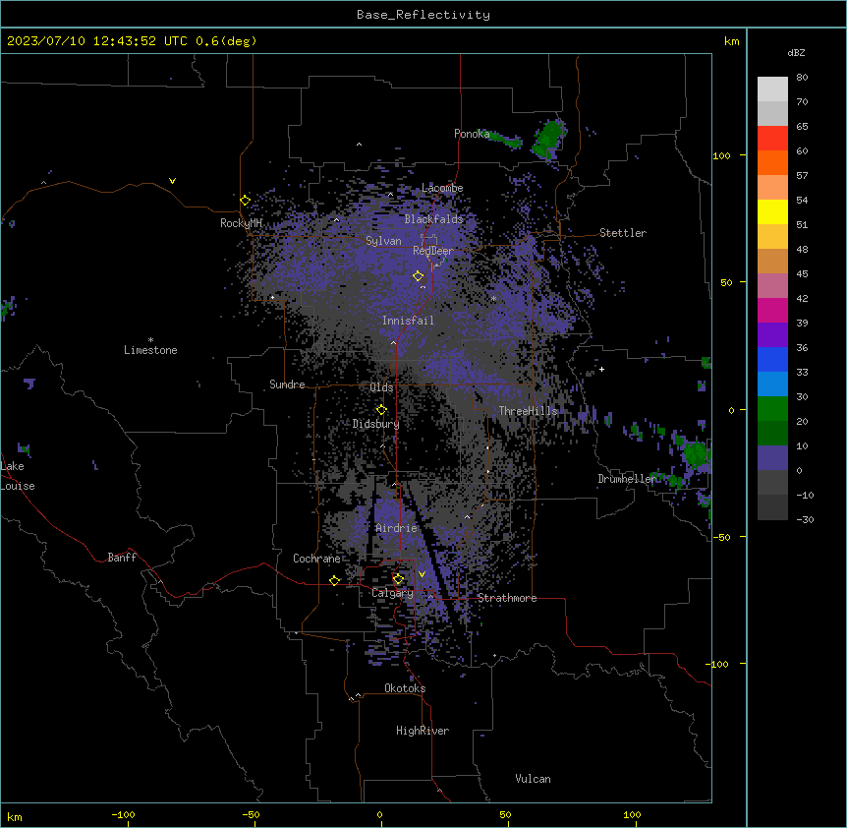
Task: Click the yellow V marker east of Calgary diamond
Action: [x=422, y=574]
